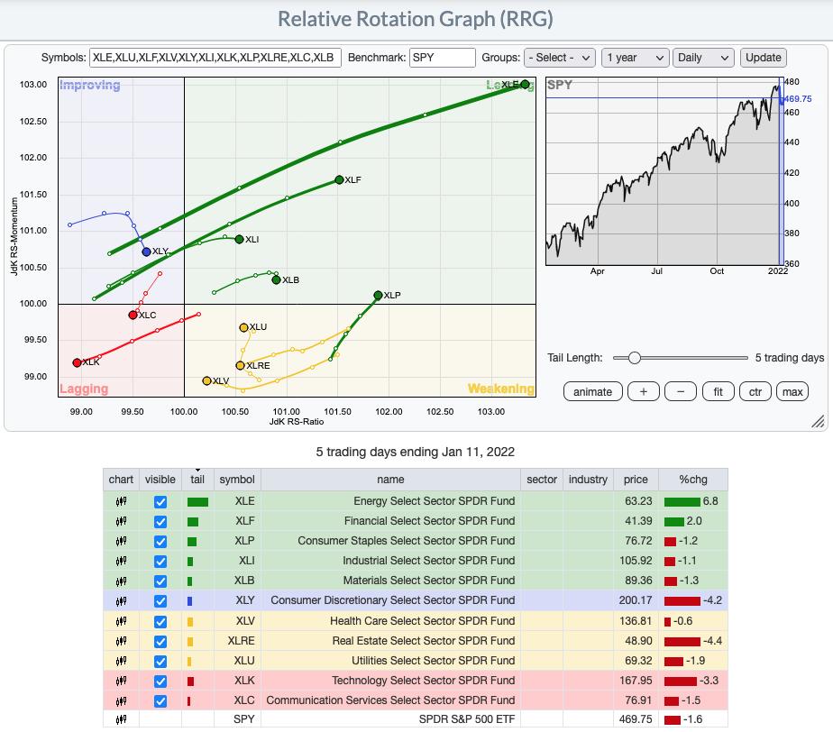Image resolution: width=833 pixels, height=732 pixels.
Task: Open the XLE row chart icon
Action: tap(121, 501)
